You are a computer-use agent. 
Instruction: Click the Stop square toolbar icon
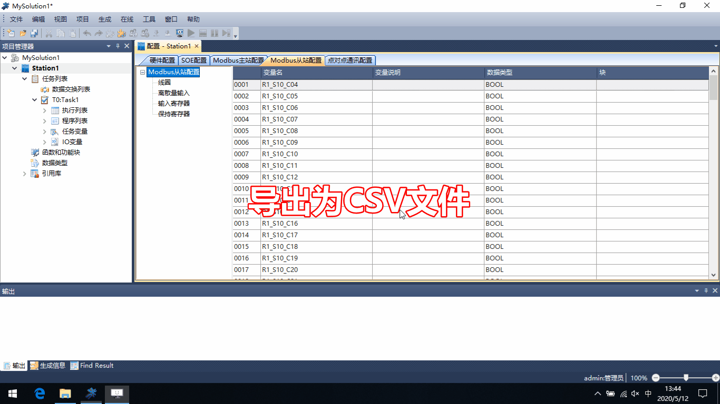(x=203, y=33)
